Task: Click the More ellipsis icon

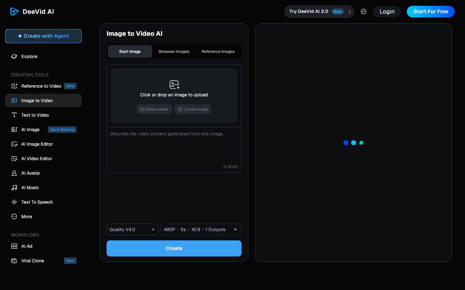Action: point(14,217)
